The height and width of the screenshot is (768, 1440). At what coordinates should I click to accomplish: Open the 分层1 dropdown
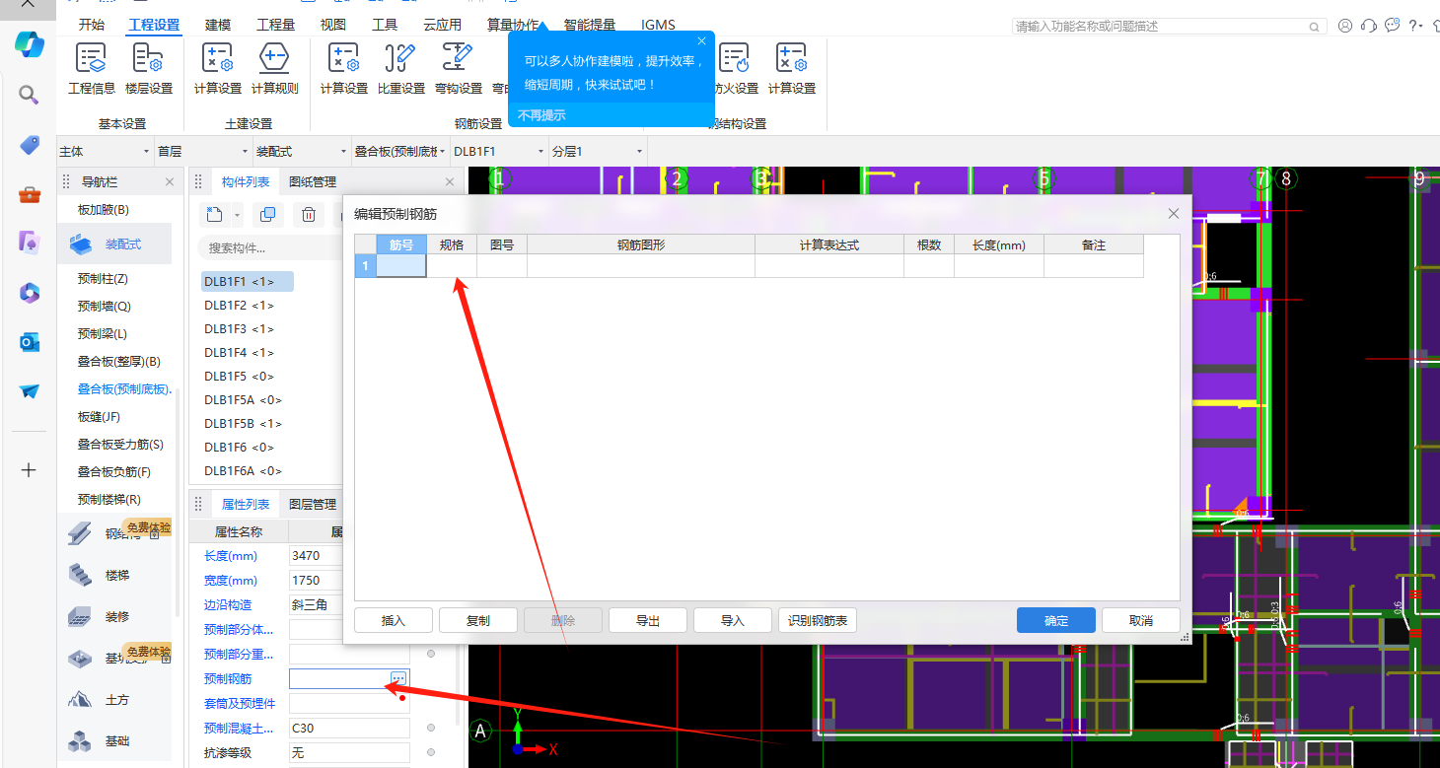pos(598,151)
